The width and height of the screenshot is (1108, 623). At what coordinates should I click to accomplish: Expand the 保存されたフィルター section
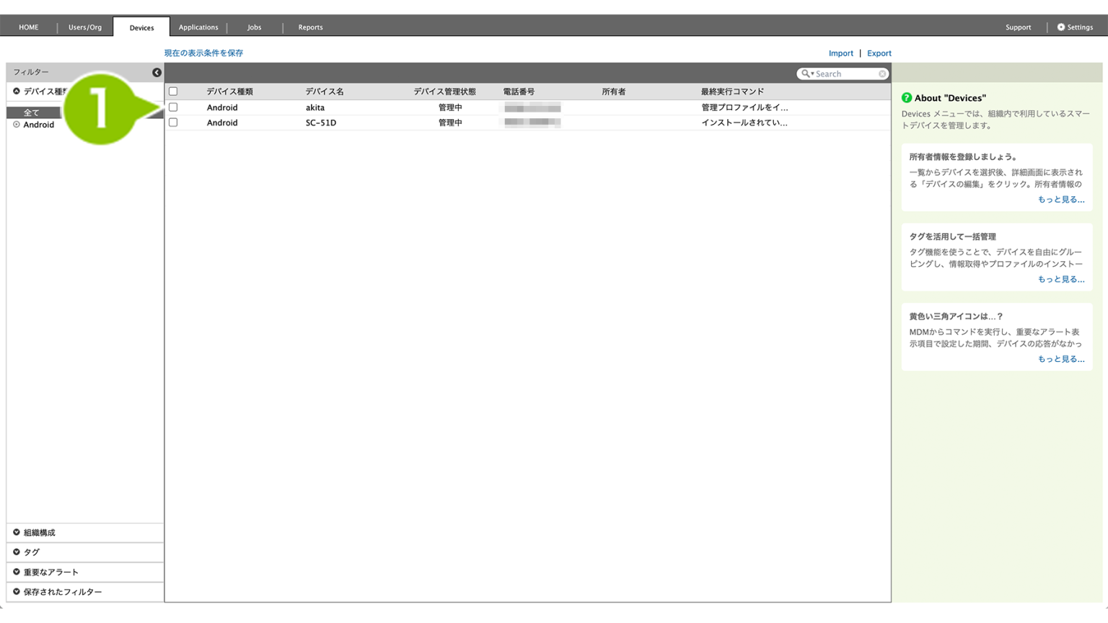[17, 592]
